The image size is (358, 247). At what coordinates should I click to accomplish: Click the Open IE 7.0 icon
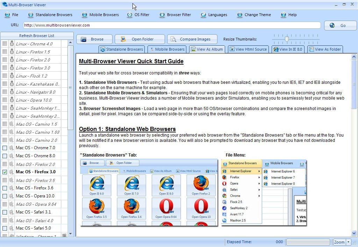pos(131,185)
